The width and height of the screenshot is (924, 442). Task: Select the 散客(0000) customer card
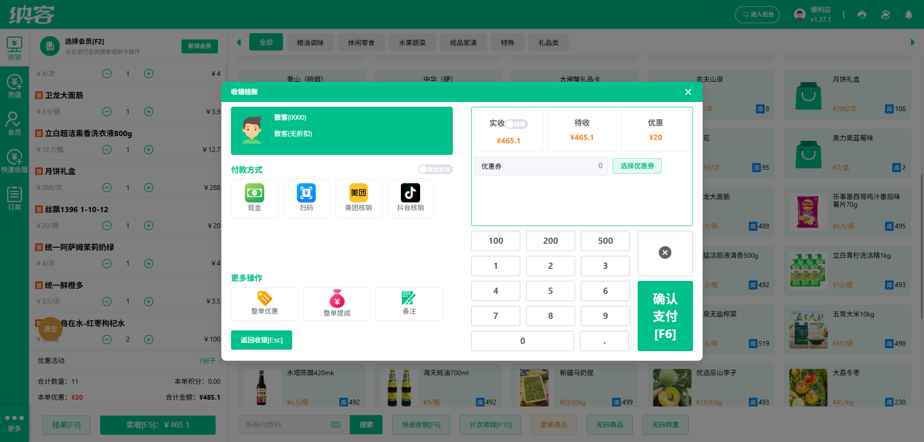[342, 131]
